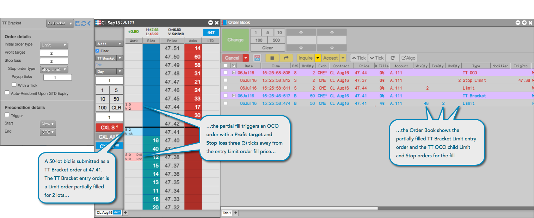This screenshot has height=218, width=534.
Task: Switch to Tab 1 in Order Book
Action: (x=227, y=213)
